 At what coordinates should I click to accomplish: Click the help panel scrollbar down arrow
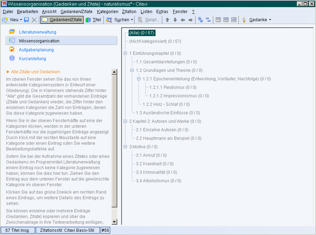tap(114, 222)
